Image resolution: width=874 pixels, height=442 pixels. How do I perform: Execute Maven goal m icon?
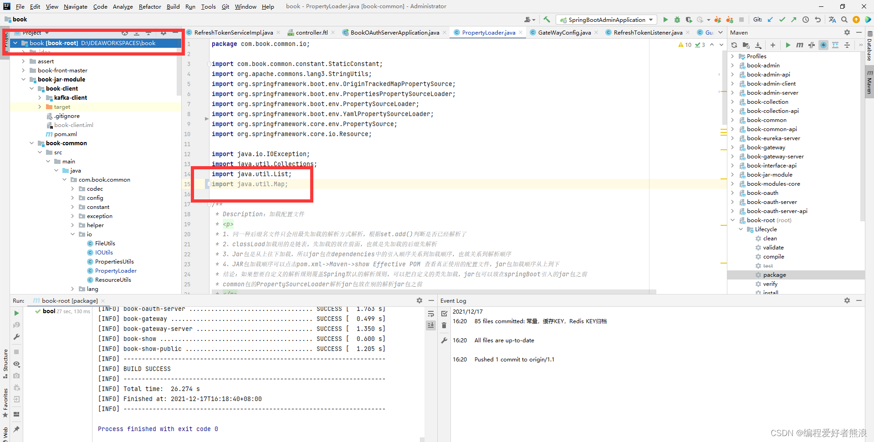(x=800, y=45)
